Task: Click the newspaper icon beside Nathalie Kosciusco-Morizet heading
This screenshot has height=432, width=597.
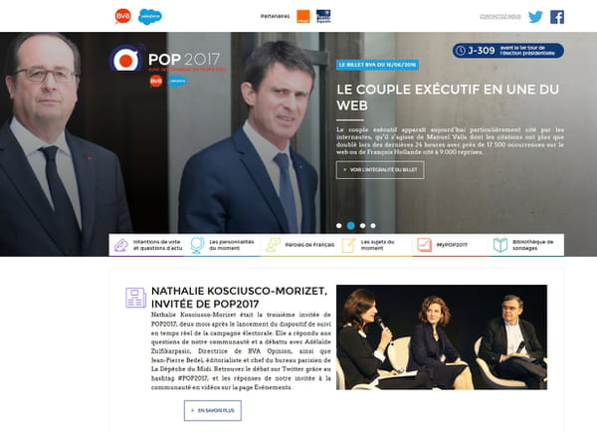Action: [136, 298]
